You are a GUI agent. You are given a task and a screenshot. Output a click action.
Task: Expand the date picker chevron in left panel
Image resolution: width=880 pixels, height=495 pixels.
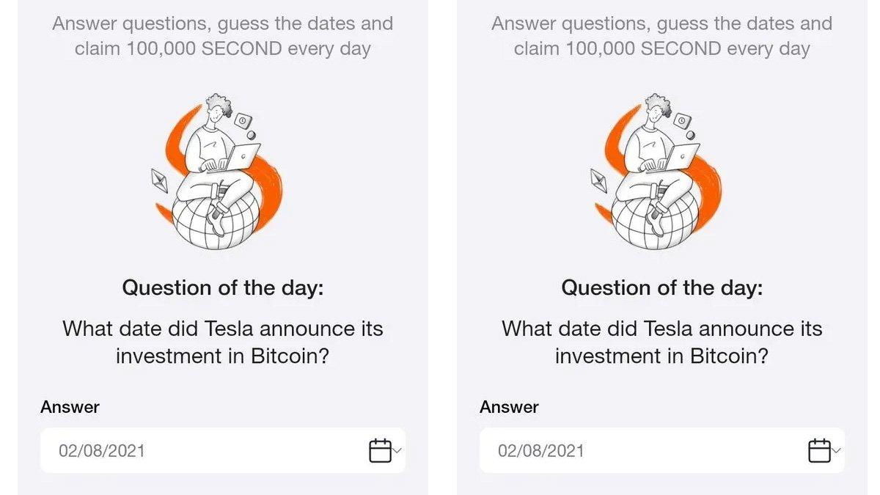click(397, 450)
